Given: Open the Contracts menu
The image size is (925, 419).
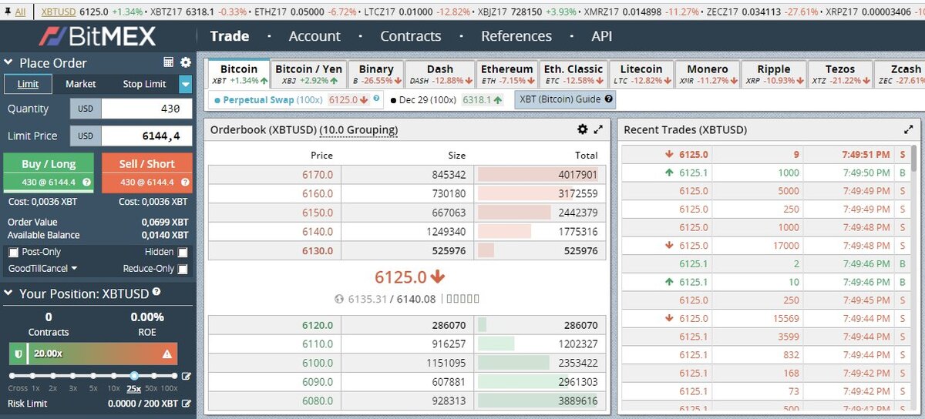Looking at the screenshot, I should click(411, 35).
